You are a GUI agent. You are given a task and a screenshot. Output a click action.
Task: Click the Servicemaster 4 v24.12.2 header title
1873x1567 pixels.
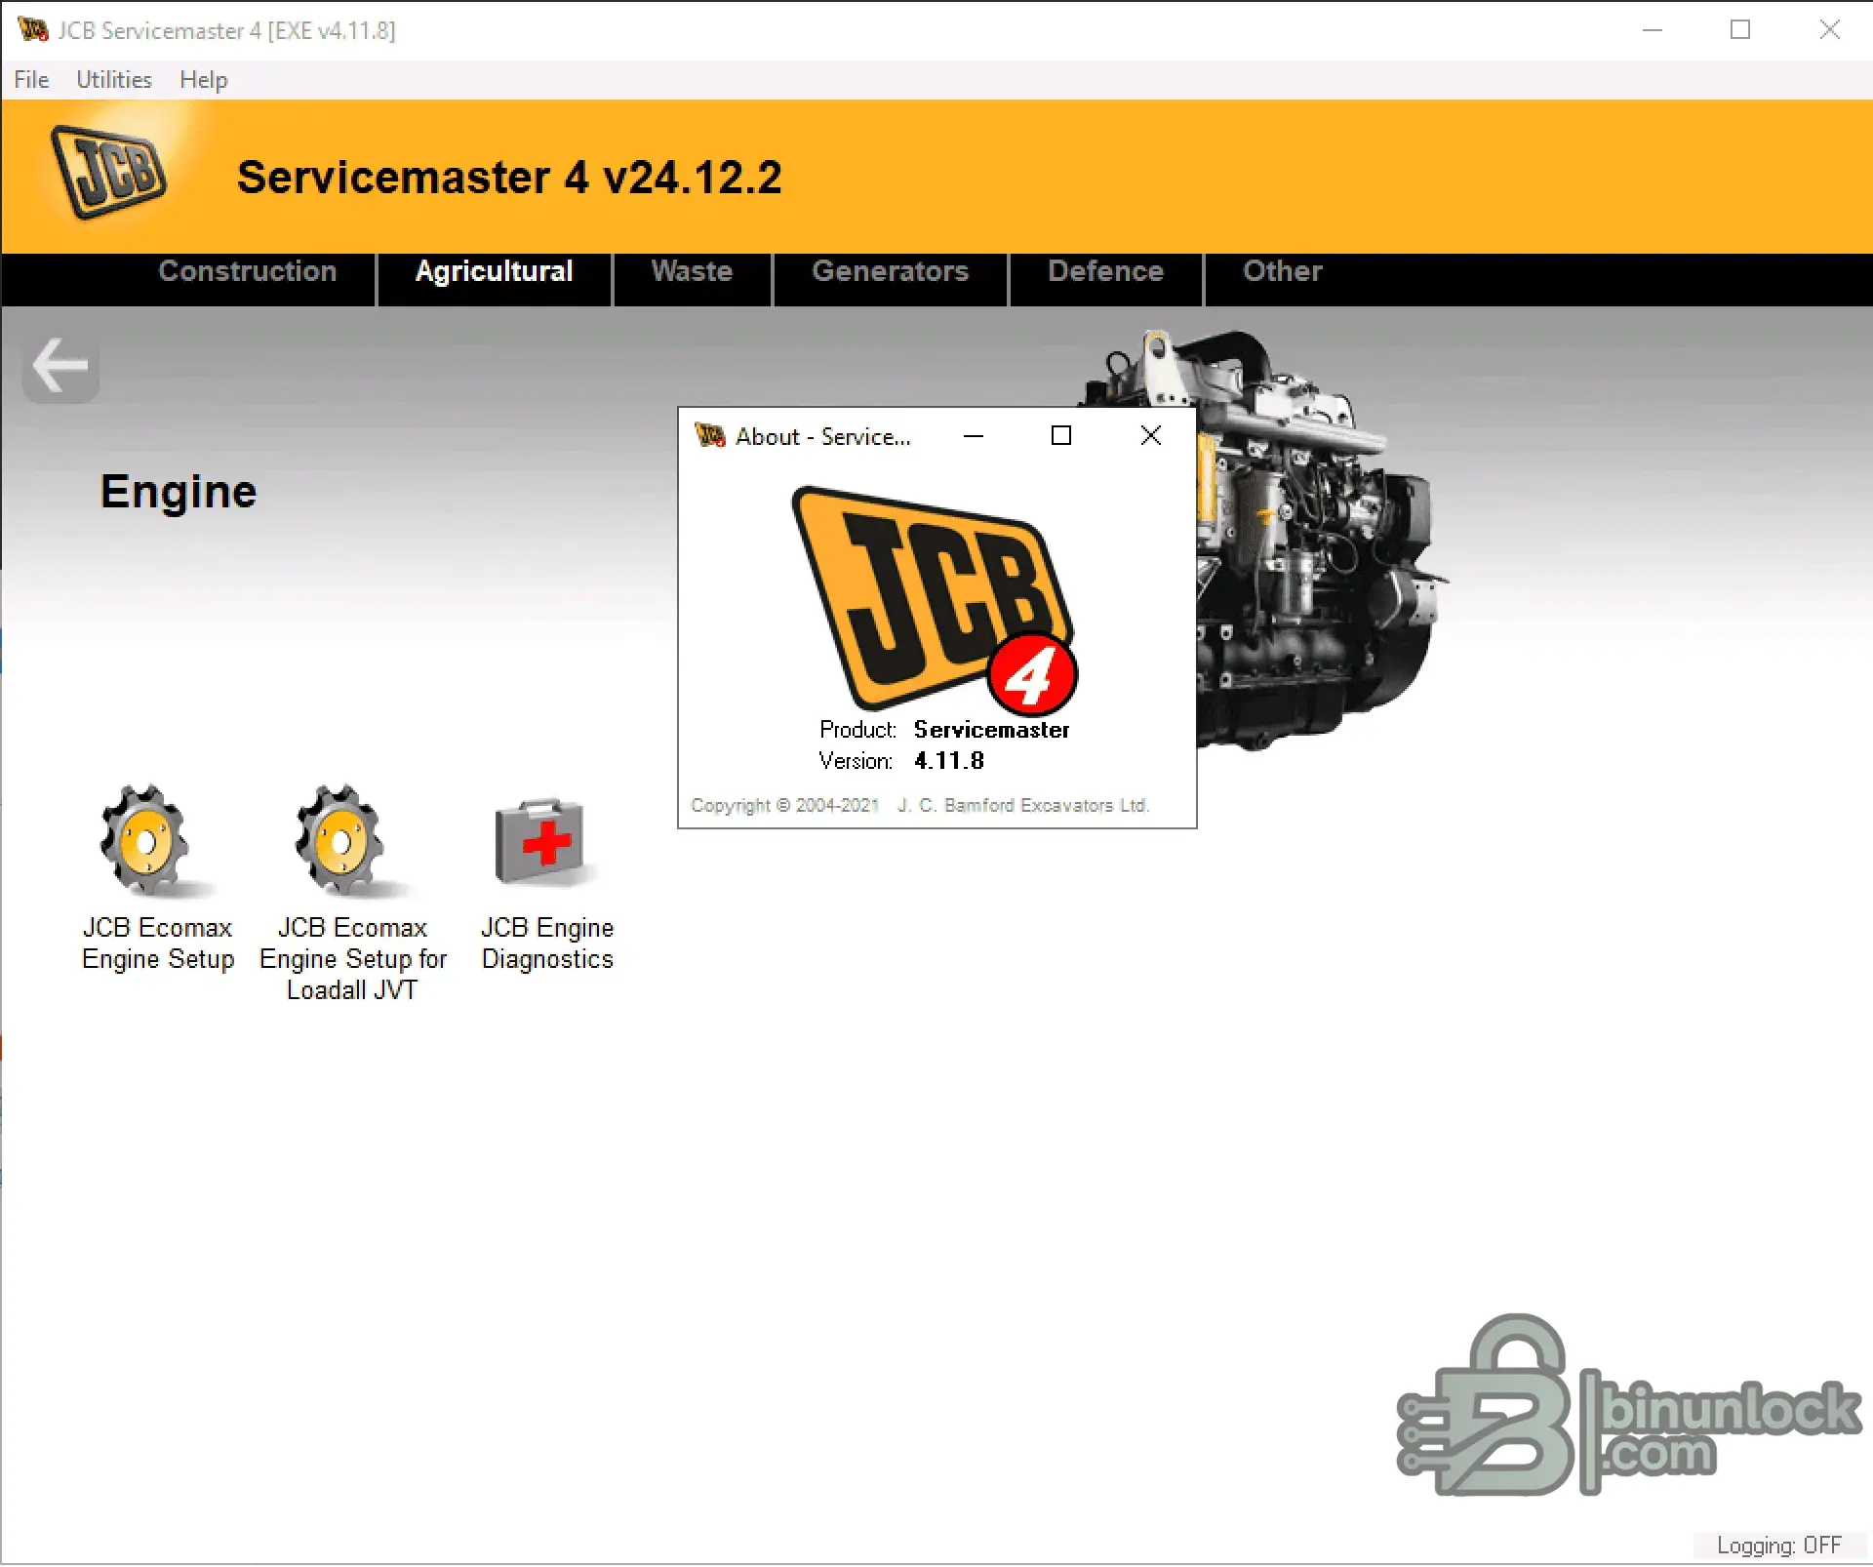[x=509, y=178]
